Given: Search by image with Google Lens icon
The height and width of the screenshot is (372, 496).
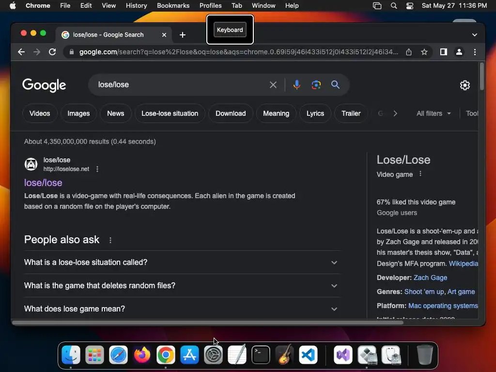Looking at the screenshot, I should click(x=316, y=85).
